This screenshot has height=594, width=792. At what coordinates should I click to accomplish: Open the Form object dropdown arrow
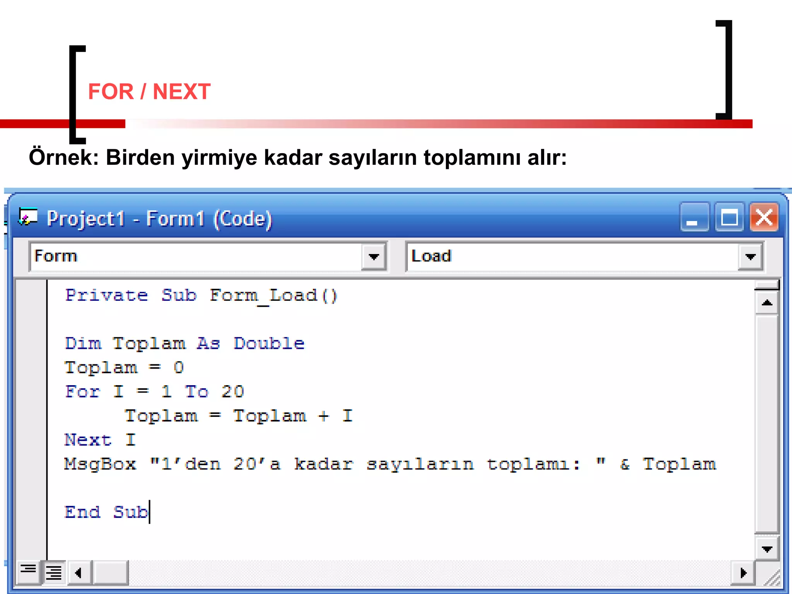point(374,257)
